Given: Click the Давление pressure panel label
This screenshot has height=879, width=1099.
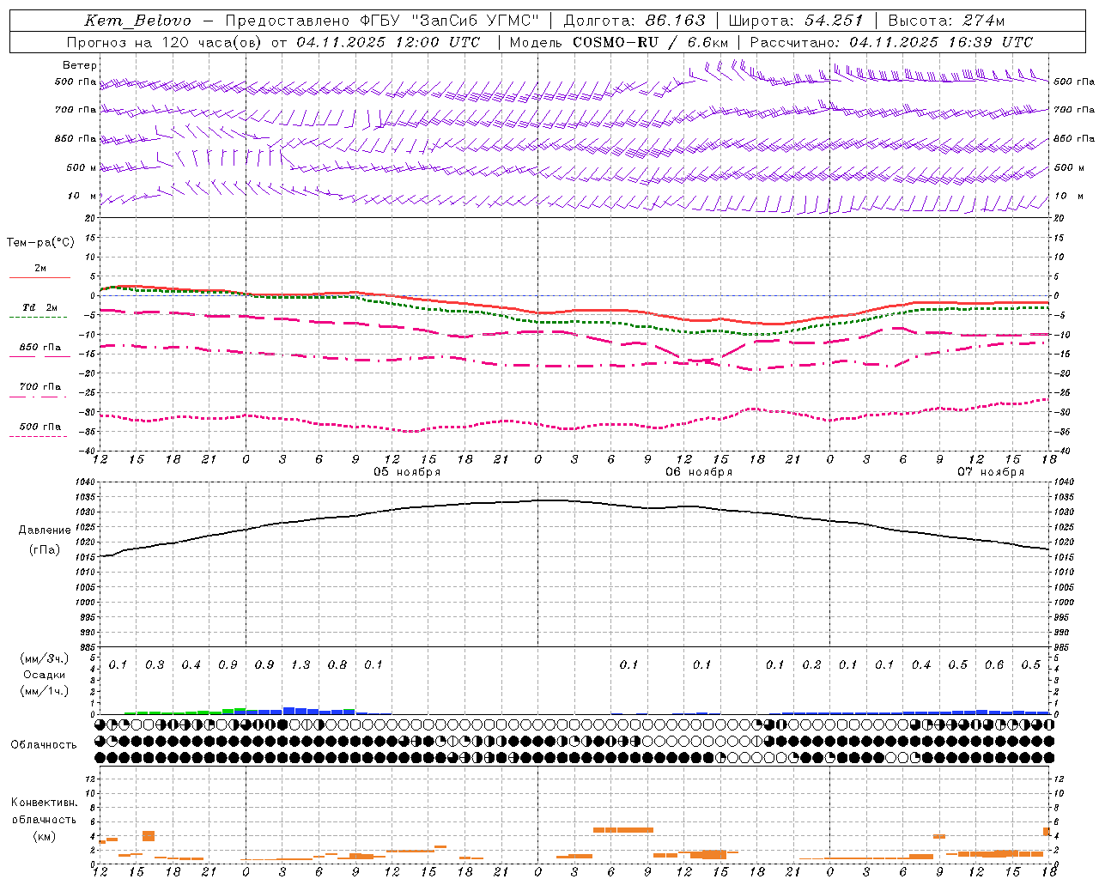Looking at the screenshot, I should [x=45, y=530].
